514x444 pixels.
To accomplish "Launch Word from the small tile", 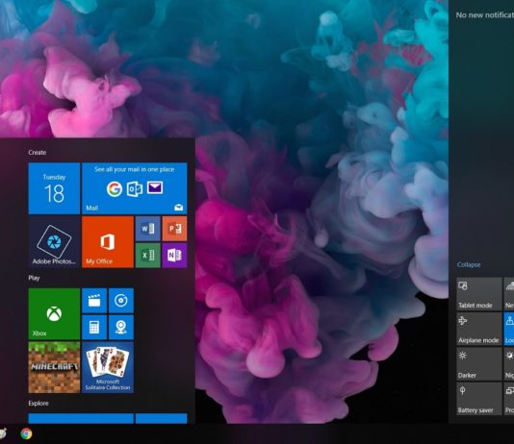I will click(148, 229).
